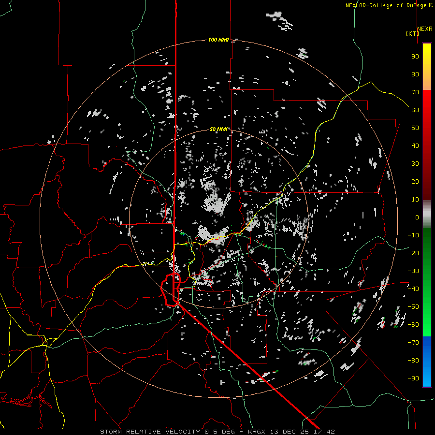Click the 70 value on the velocity scale
Screen dimensions: 435x435
tap(415, 92)
